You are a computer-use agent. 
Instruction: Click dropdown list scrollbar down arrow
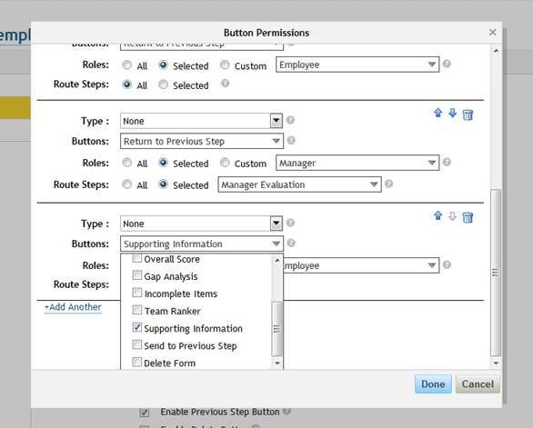point(277,363)
